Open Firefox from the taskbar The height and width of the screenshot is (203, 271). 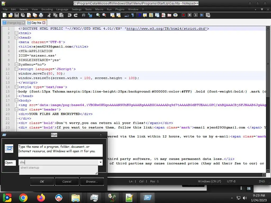point(41,198)
